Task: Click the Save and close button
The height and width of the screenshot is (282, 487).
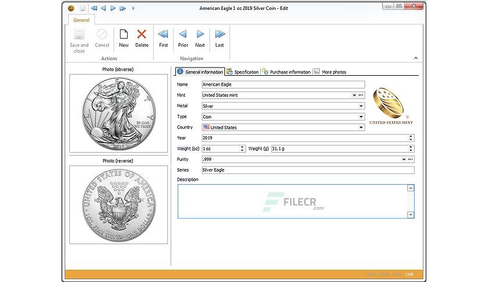Action: pyautogui.click(x=79, y=41)
